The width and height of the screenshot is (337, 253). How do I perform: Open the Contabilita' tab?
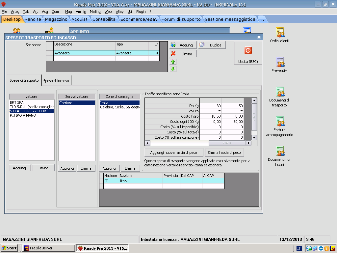(x=104, y=19)
